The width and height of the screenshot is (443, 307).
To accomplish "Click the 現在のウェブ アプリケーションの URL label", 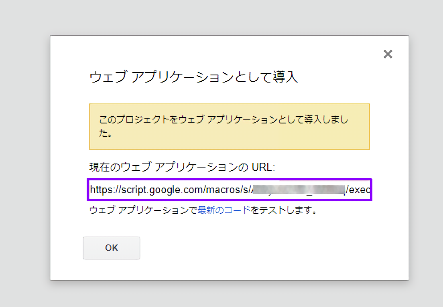I will [181, 167].
